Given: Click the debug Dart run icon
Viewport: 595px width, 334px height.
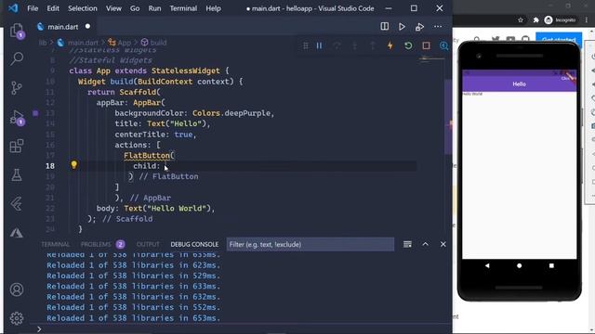Looking at the screenshot, I should coord(419,27).
